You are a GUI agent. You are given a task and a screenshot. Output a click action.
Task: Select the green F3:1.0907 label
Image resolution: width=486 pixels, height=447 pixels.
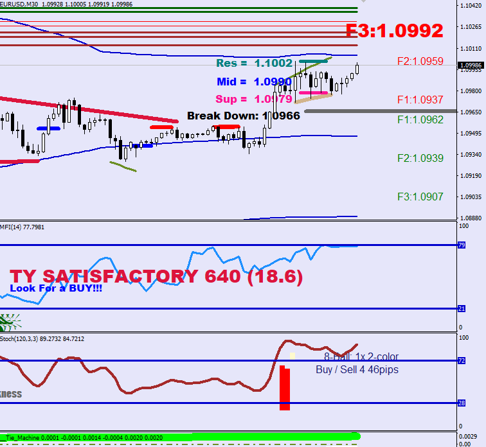(x=420, y=197)
